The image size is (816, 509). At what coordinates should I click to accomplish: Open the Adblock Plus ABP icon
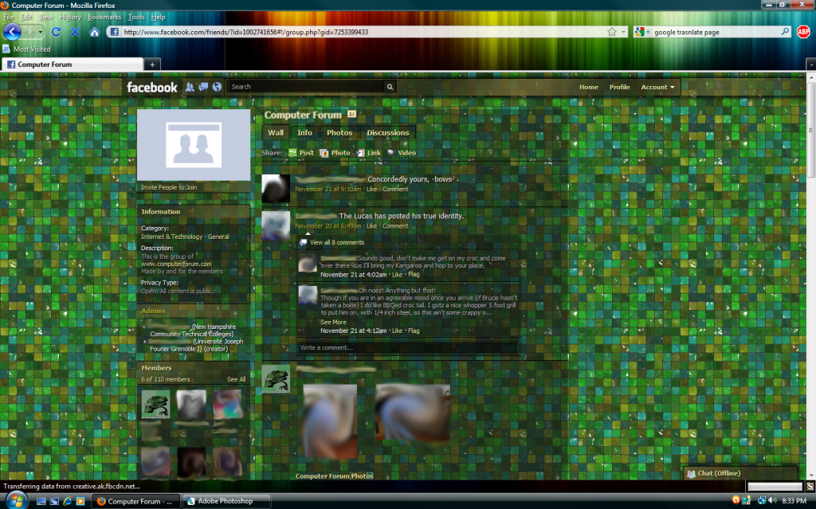click(x=804, y=32)
